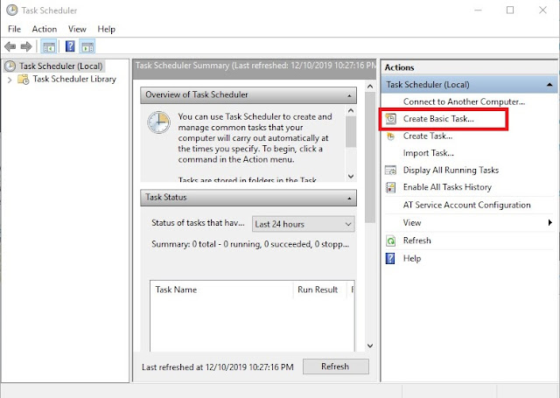
Task: Click the Create Basic Task icon in Actions
Action: click(x=391, y=119)
